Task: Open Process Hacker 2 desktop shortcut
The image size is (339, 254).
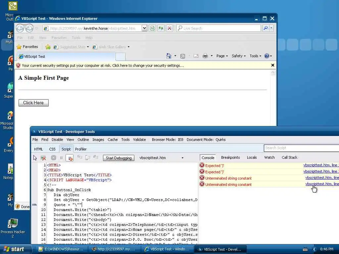Action: [x=13, y=228]
